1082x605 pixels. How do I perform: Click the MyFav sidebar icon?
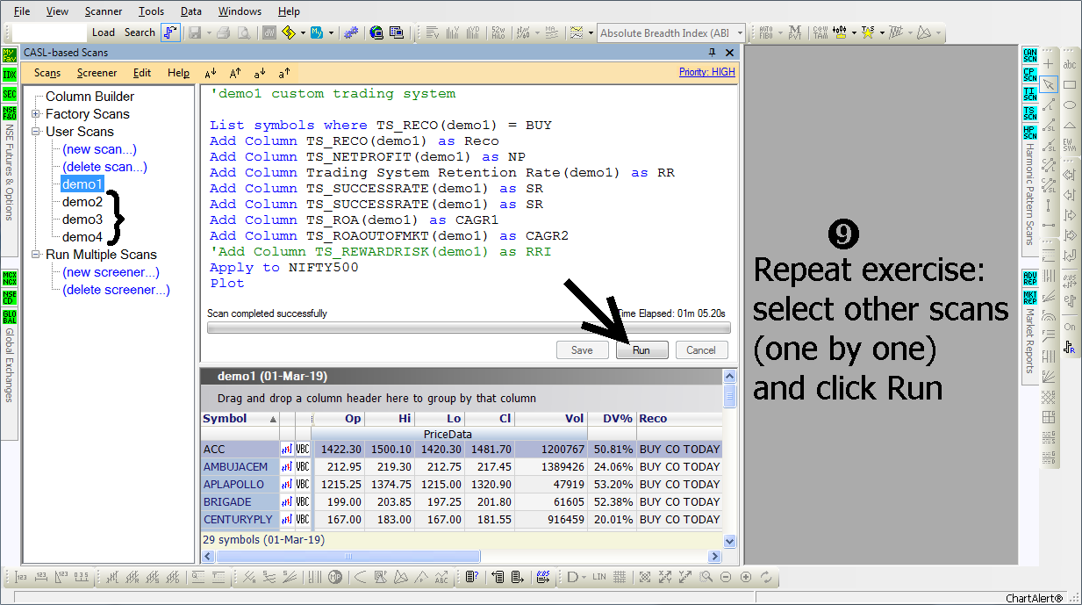click(10, 54)
